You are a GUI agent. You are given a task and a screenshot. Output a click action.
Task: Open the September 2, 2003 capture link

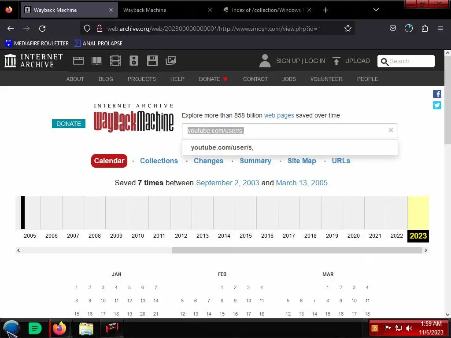point(228,183)
